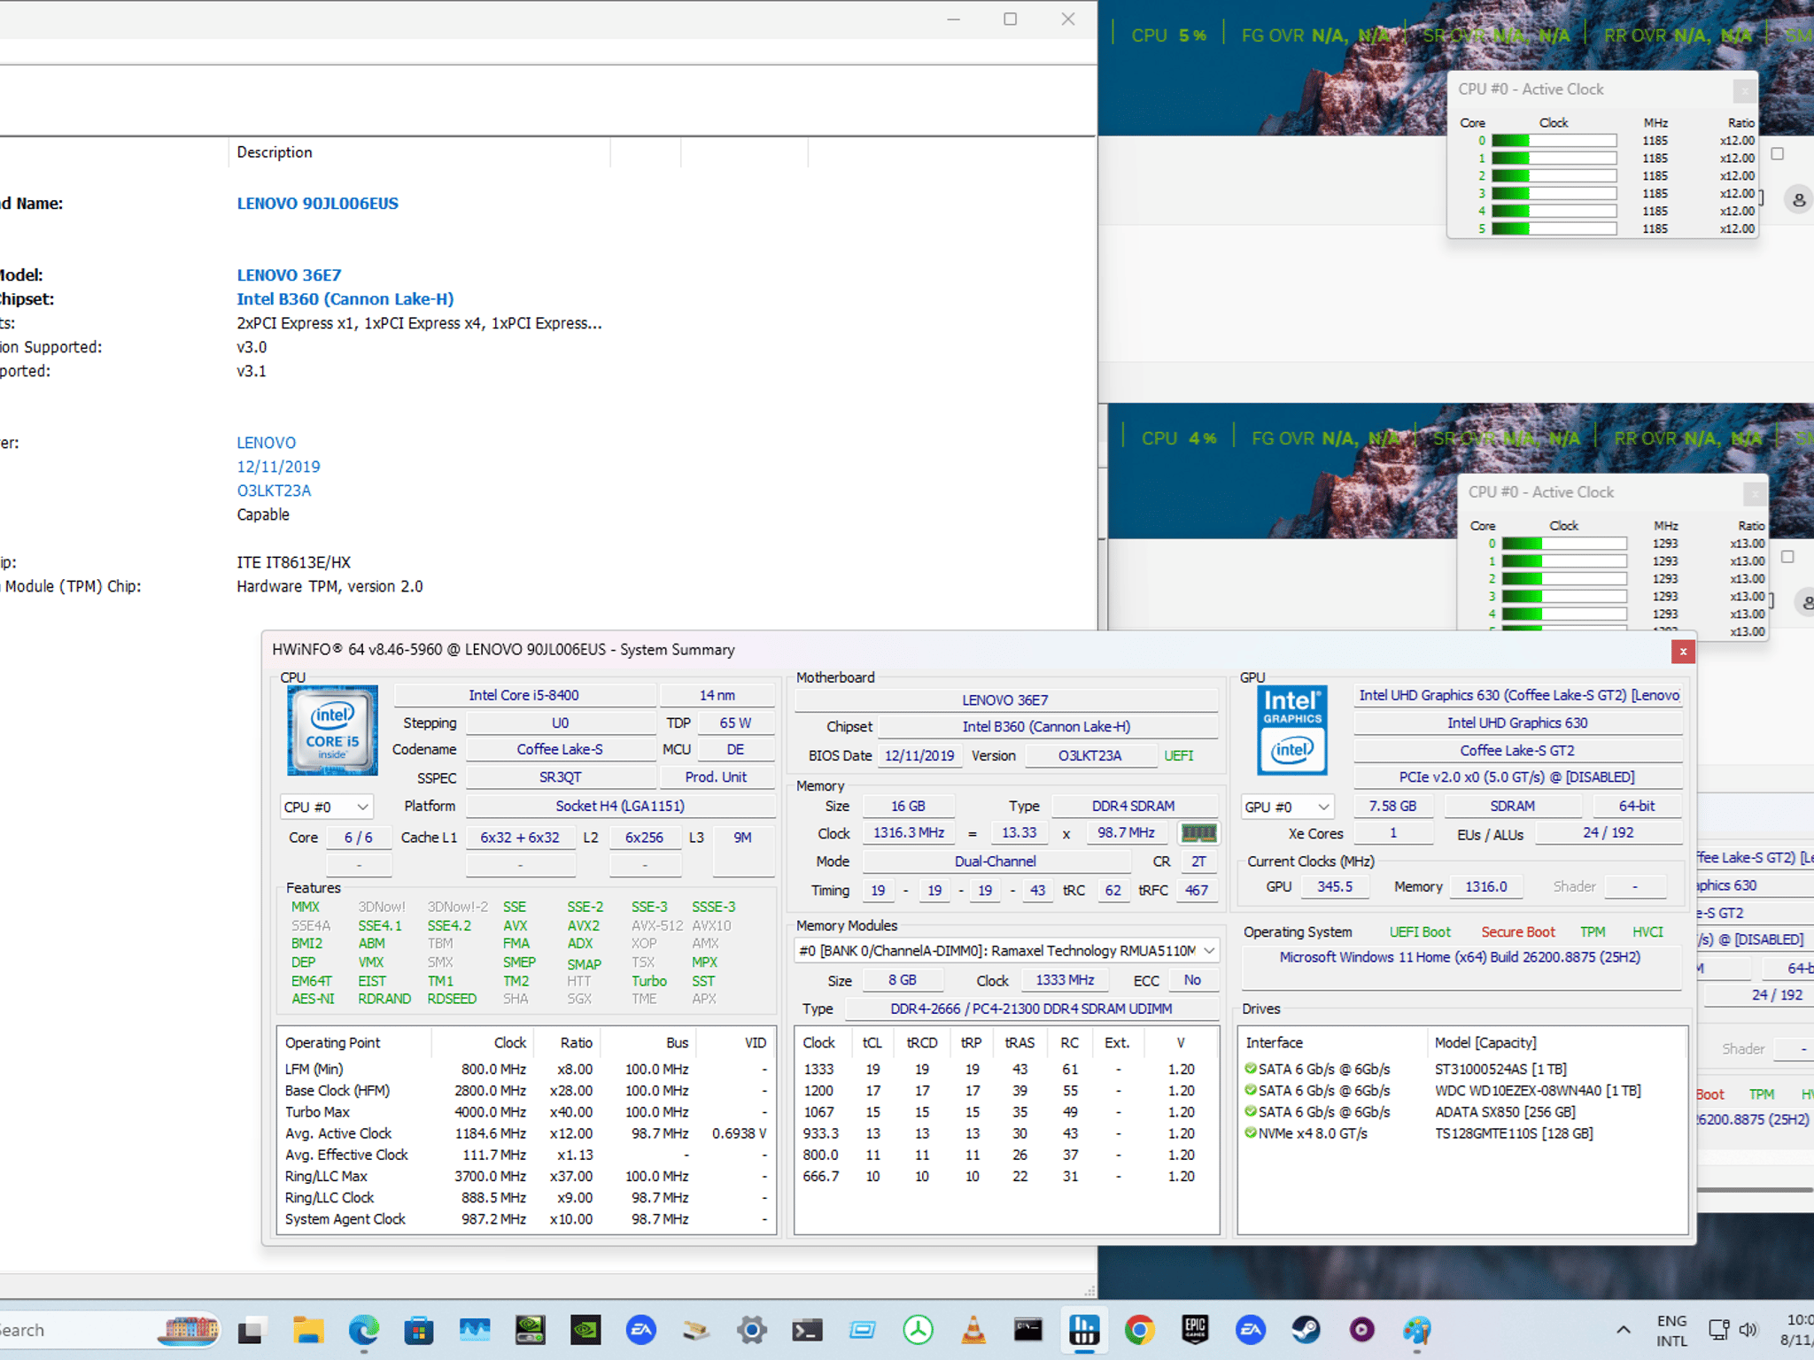
Task: Click the O3LKT23A BIOS version in background window
Action: pyautogui.click(x=274, y=491)
